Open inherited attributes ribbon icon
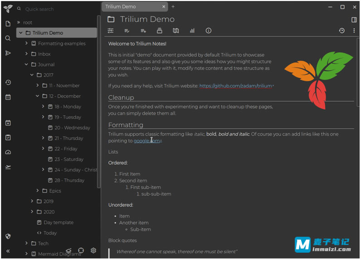The width and height of the screenshot is (361, 259). click(143, 31)
